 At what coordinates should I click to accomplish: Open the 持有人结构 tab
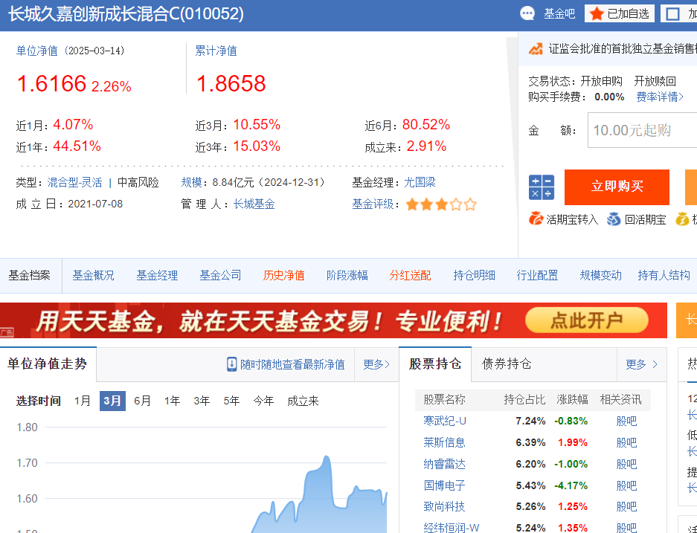click(x=664, y=275)
